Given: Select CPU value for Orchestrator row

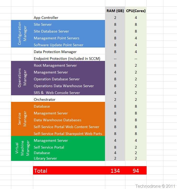Looking at the screenshot, I should (x=136, y=99).
